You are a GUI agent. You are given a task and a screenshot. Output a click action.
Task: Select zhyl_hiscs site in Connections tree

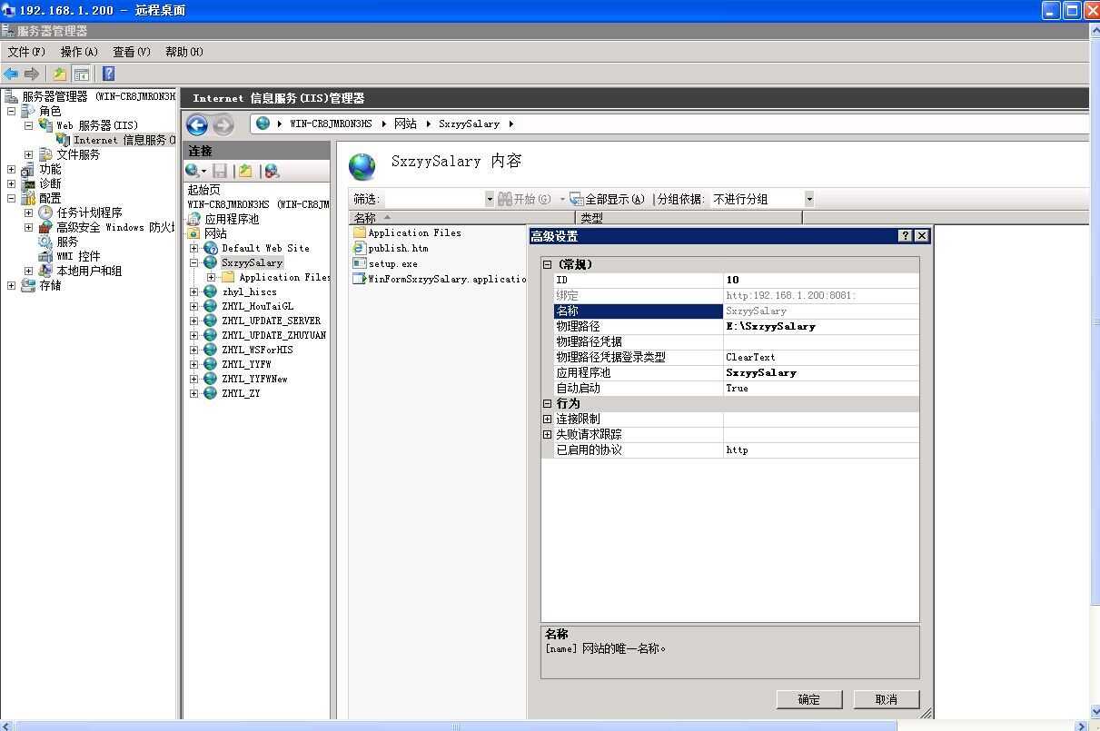click(x=249, y=291)
